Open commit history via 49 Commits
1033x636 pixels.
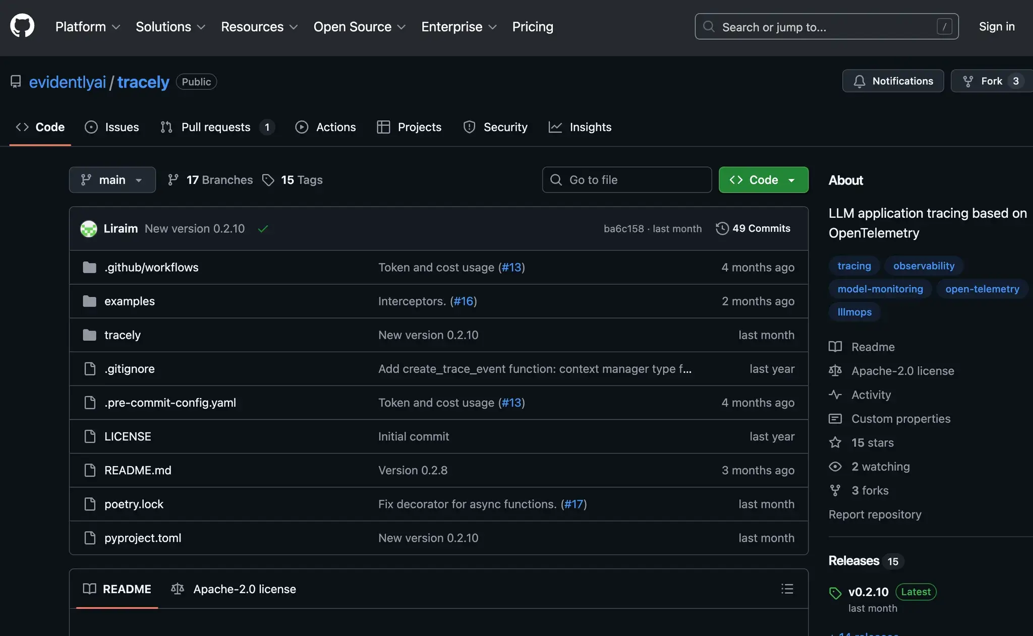(x=753, y=228)
